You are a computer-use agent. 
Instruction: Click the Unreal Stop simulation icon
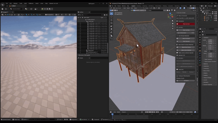pyautogui.click(x=47, y=9)
